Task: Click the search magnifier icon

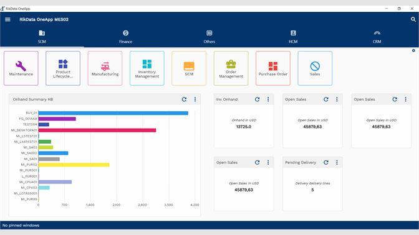Action: pyautogui.click(x=413, y=19)
